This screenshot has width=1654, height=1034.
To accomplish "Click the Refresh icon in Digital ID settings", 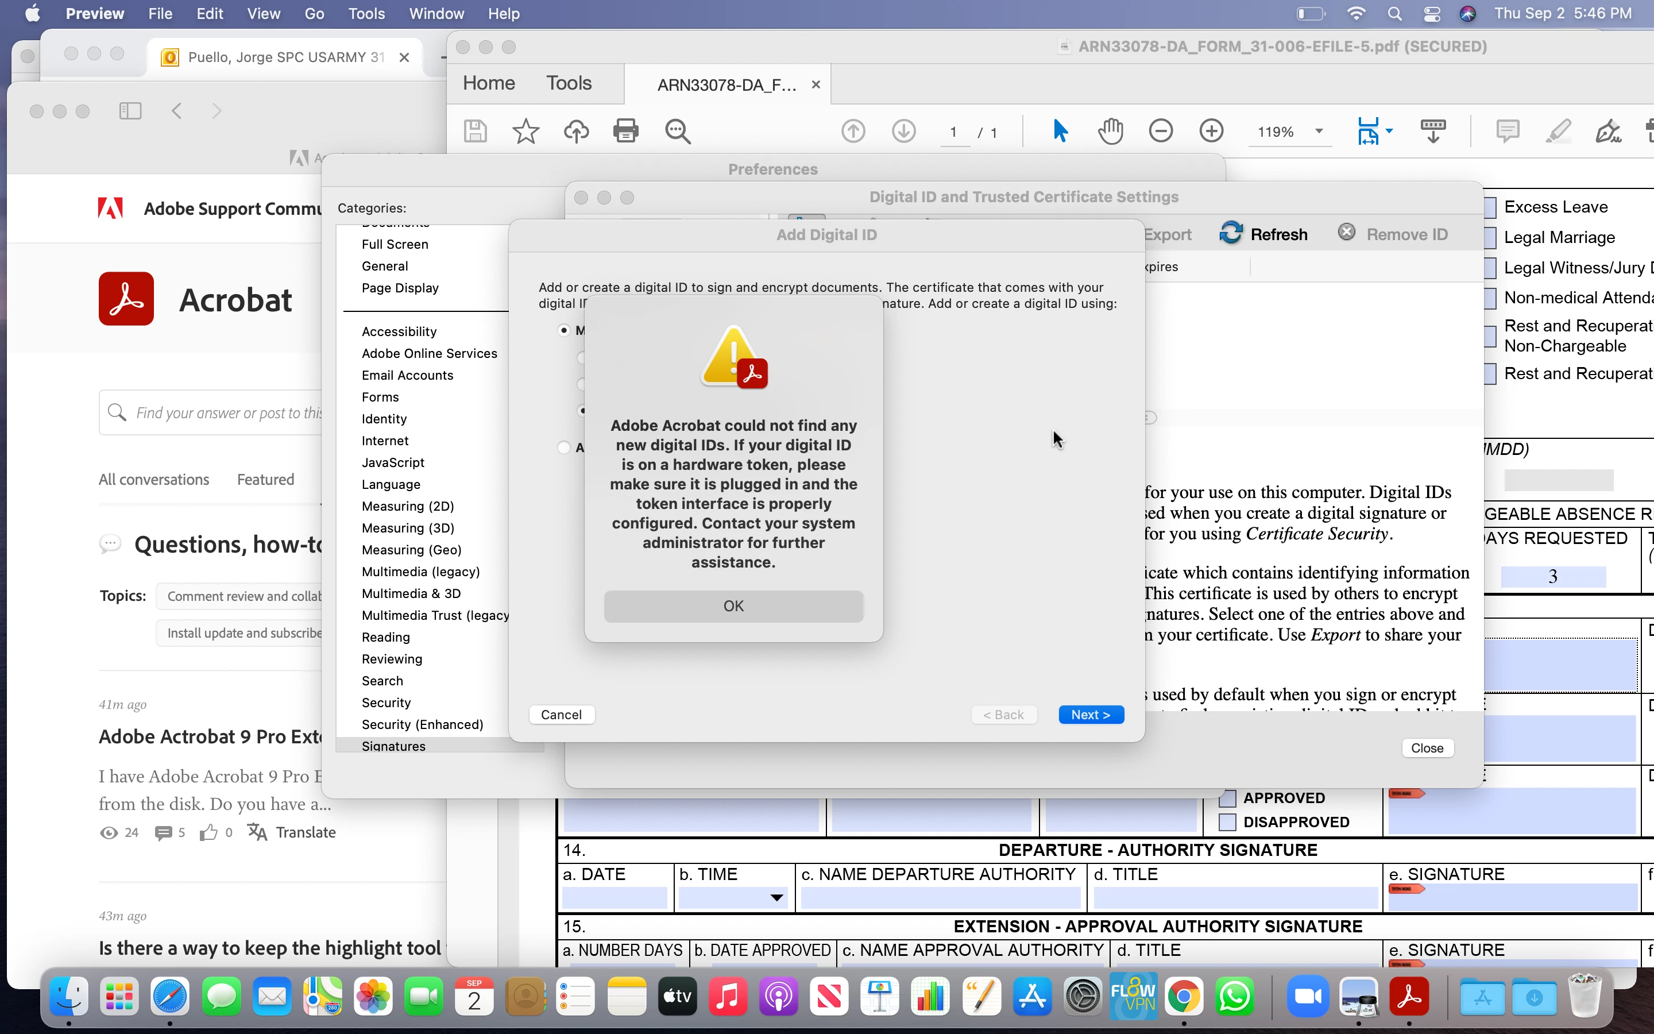I will [x=1231, y=233].
